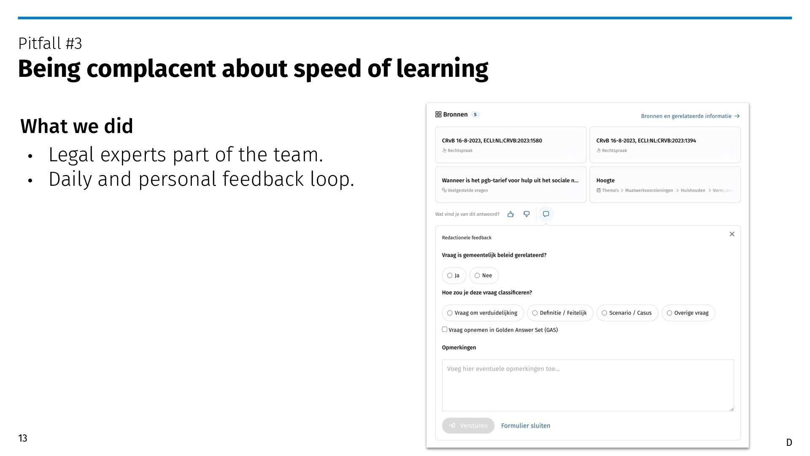
Task: Select the Nee radio option
Action: click(x=477, y=276)
